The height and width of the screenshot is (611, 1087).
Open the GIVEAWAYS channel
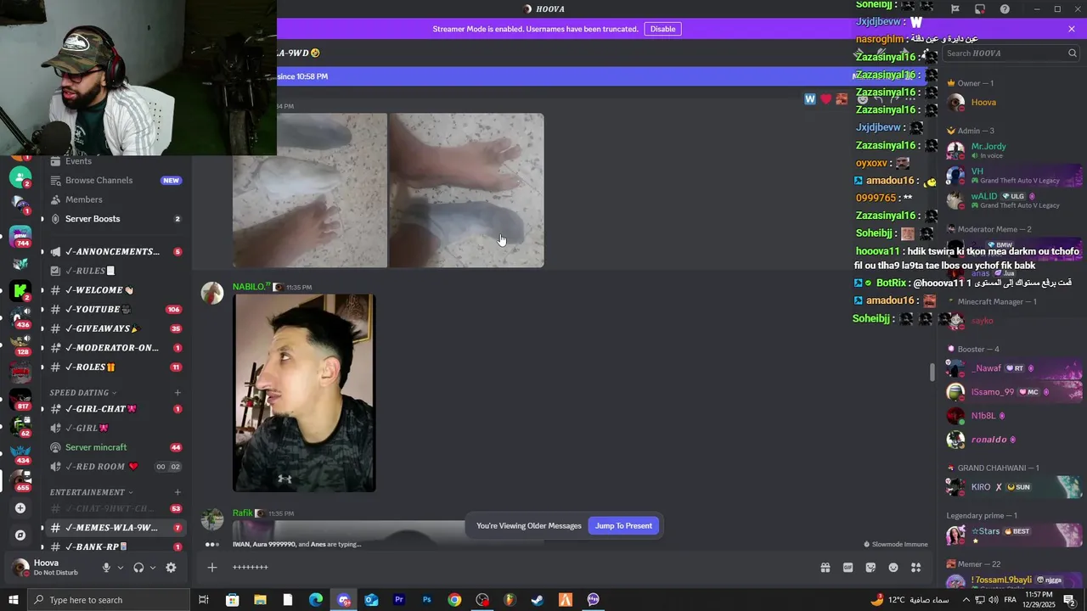pyautogui.click(x=116, y=328)
